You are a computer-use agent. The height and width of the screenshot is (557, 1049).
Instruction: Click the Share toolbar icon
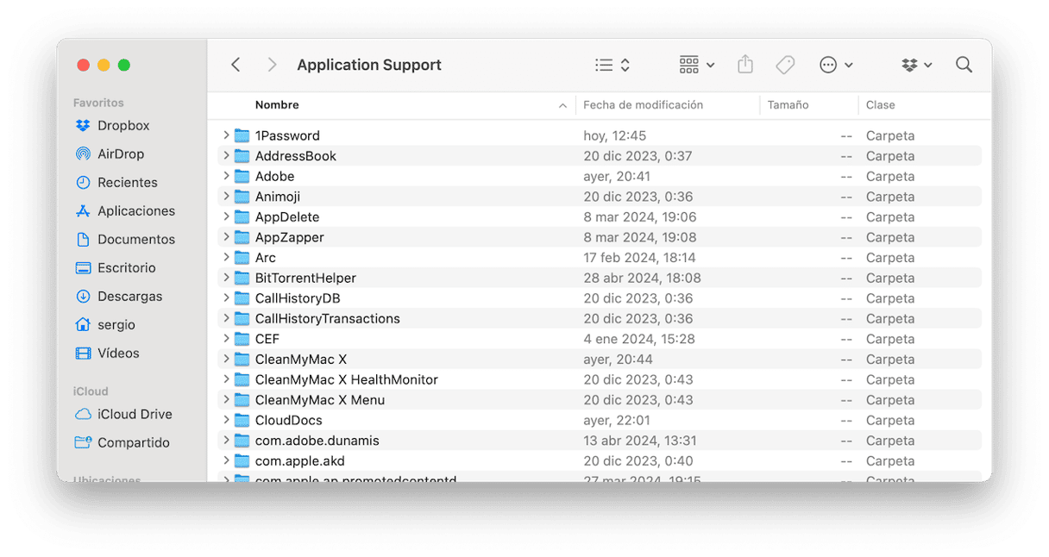pyautogui.click(x=745, y=65)
